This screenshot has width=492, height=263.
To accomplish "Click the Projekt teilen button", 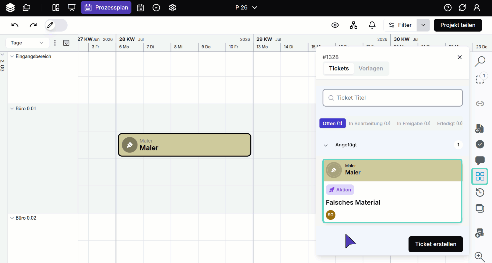I will point(458,25).
